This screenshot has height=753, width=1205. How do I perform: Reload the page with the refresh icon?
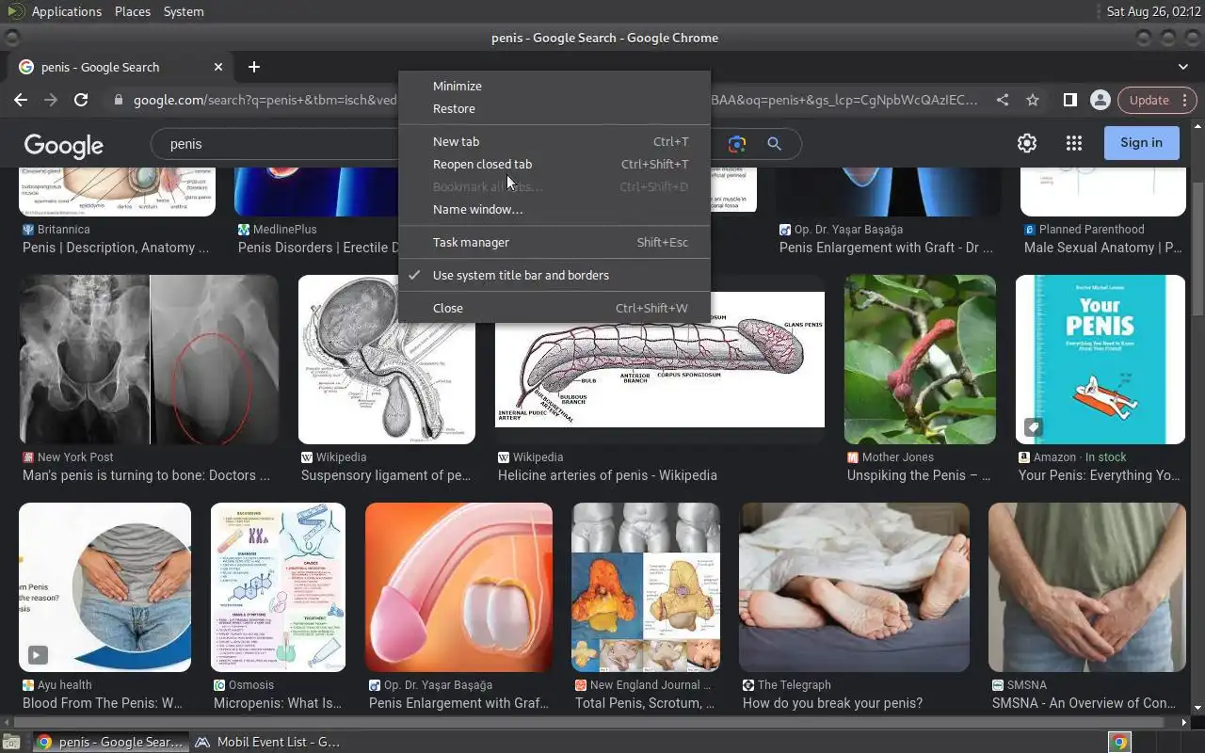pos(81,100)
